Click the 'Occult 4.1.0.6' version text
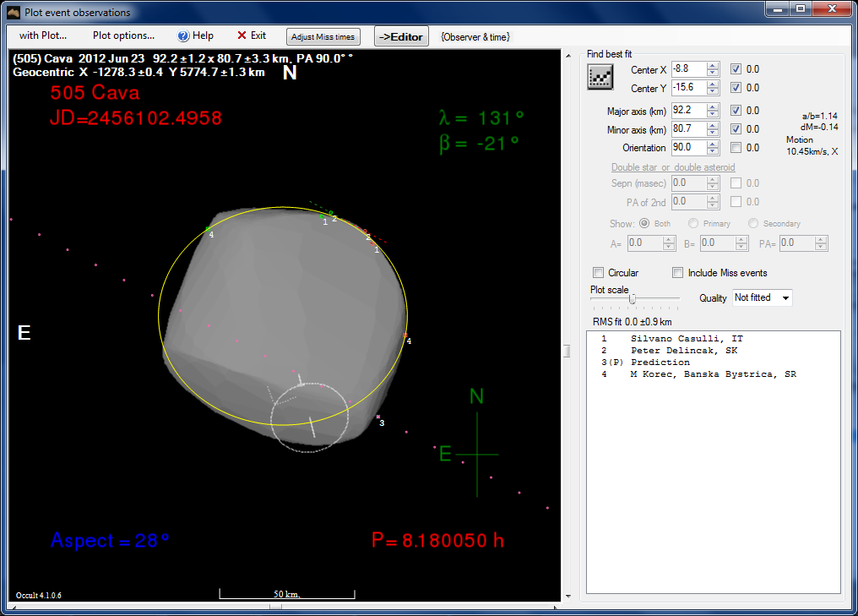The image size is (858, 616). (x=38, y=595)
